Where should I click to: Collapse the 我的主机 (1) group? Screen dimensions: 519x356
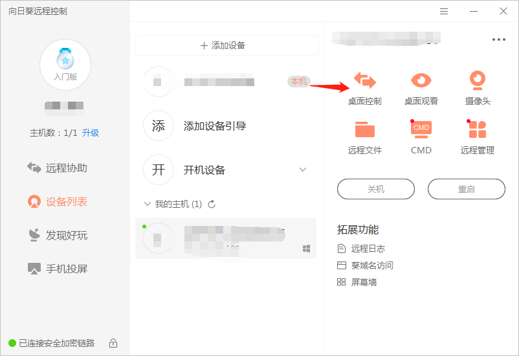pyautogui.click(x=148, y=204)
